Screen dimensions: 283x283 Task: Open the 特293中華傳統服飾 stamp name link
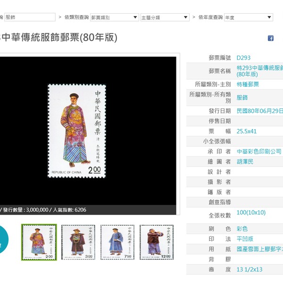(260, 71)
